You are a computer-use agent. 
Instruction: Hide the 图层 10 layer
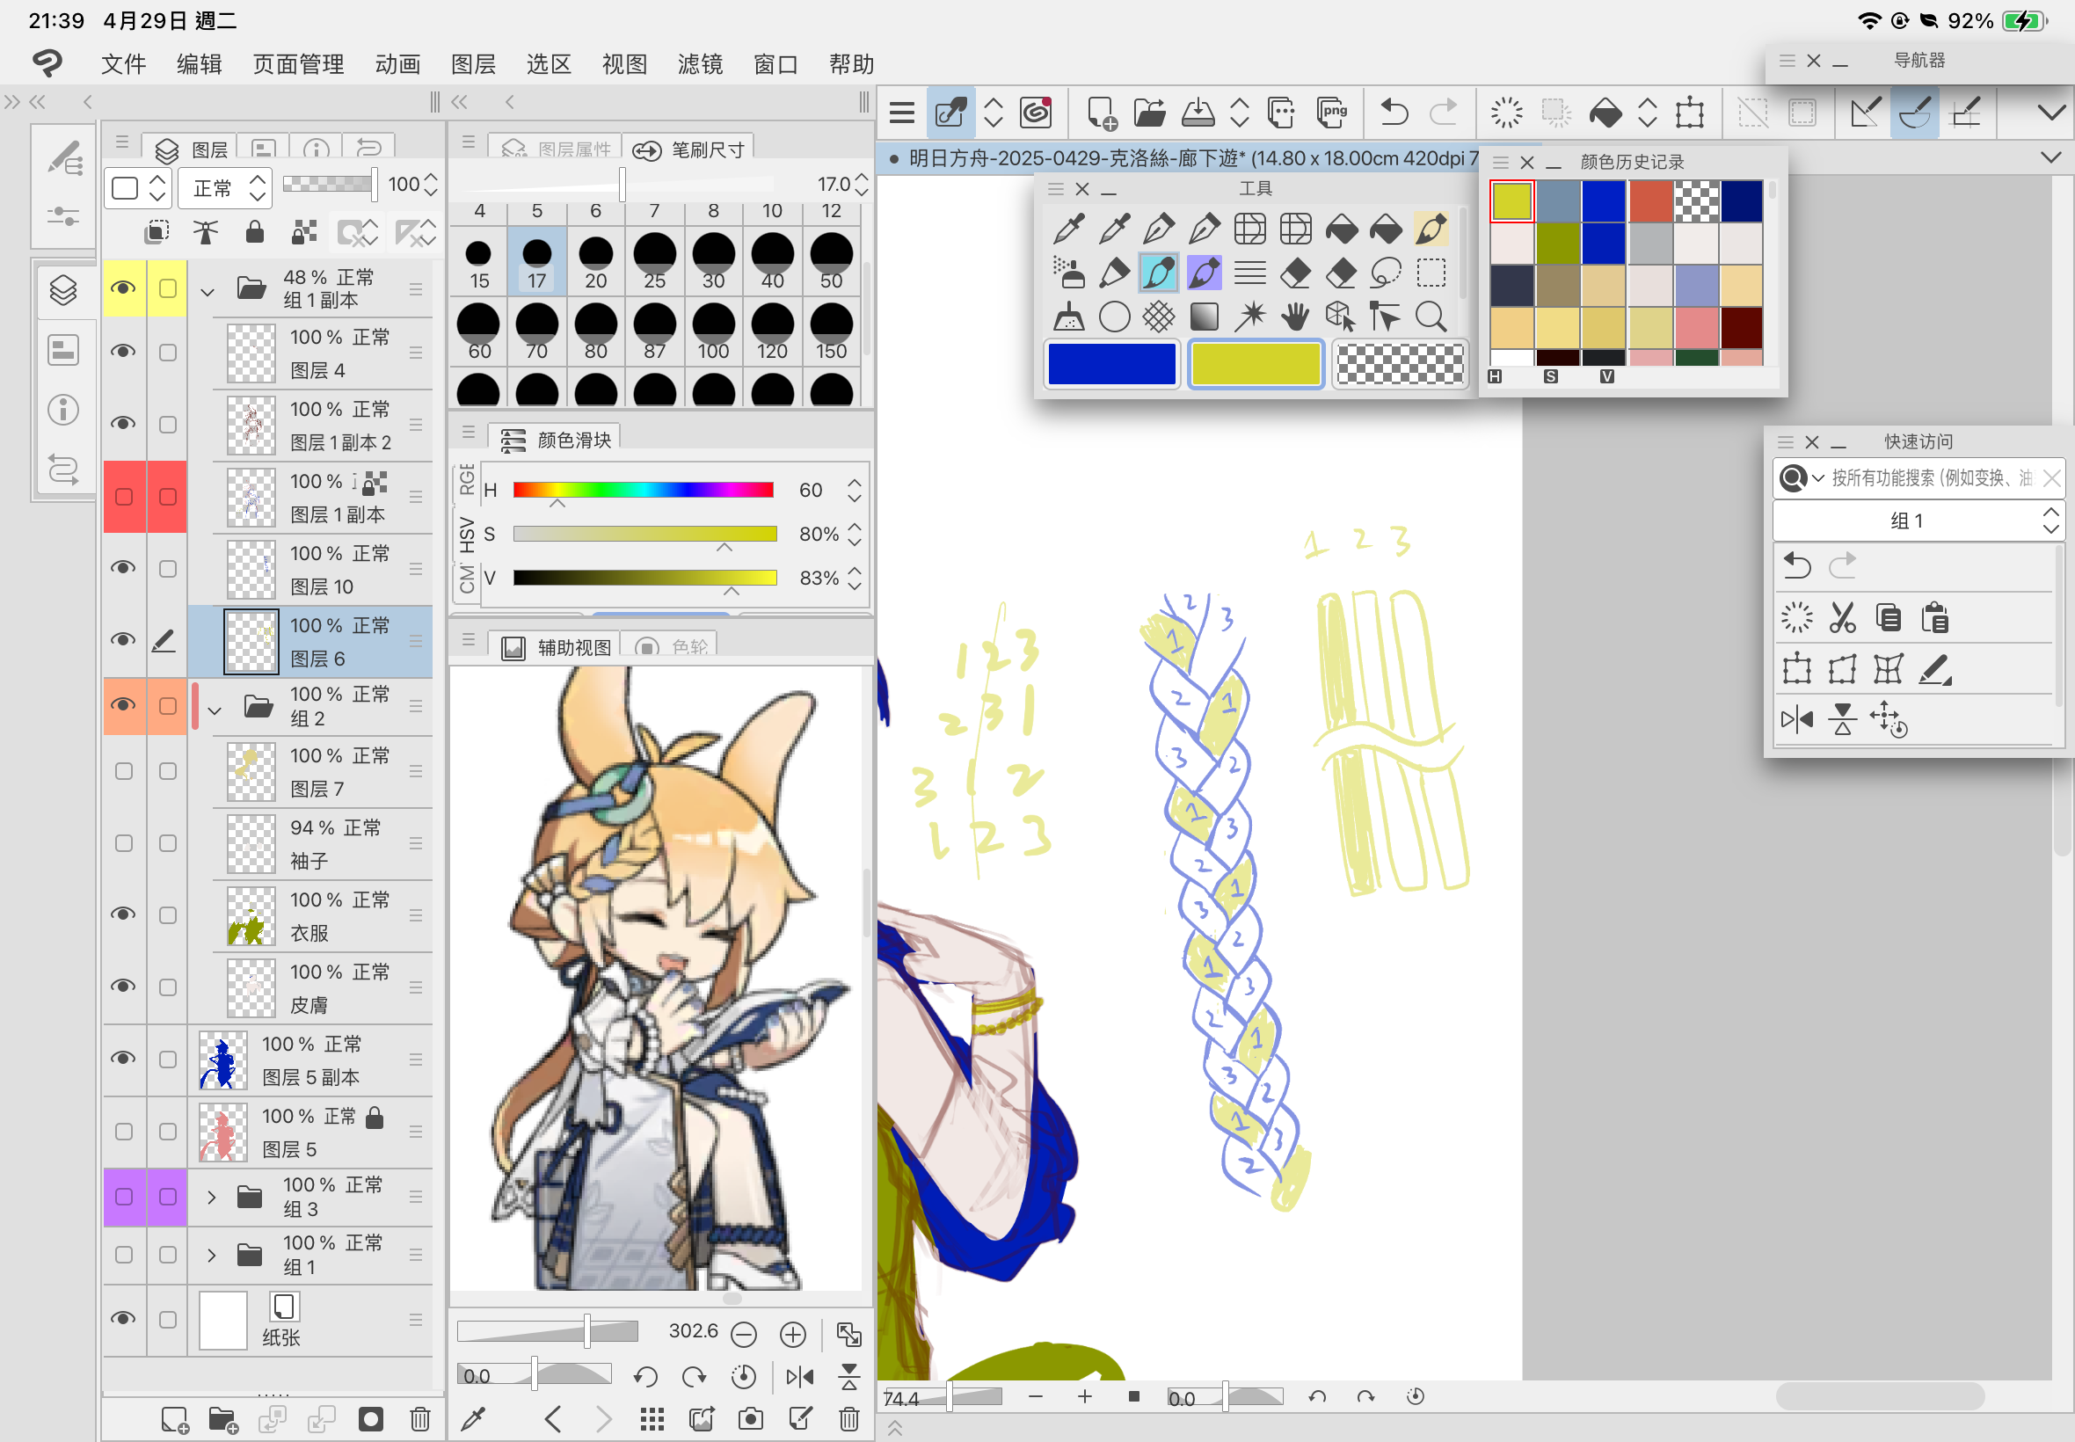[124, 567]
